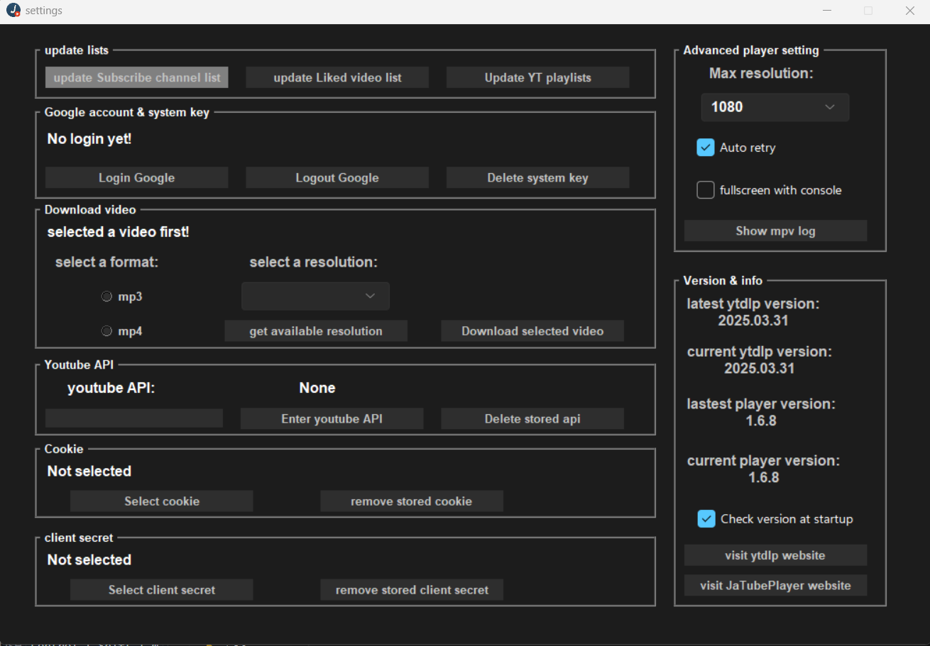This screenshot has width=930, height=646.
Task: Click update Subscribe channel list button
Action: 137,77
